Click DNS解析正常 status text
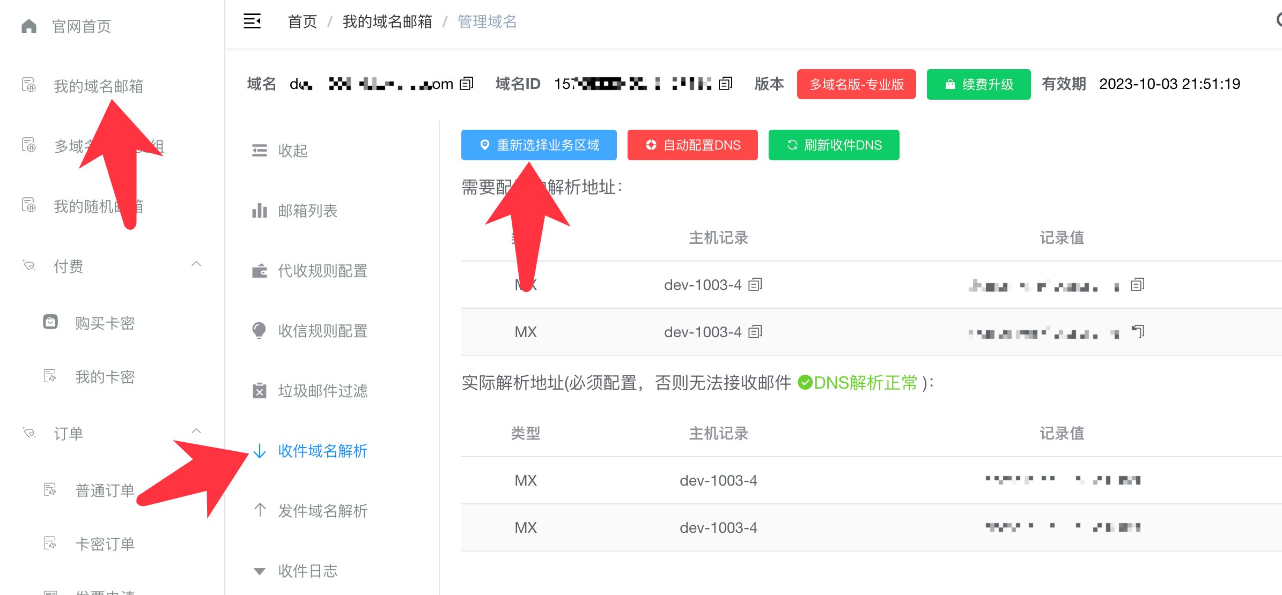 (x=866, y=383)
